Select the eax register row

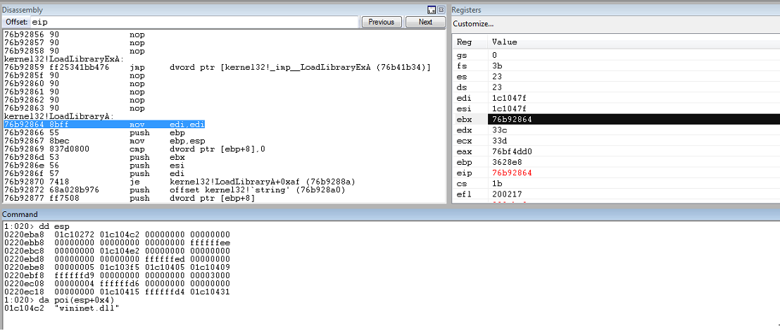616,151
